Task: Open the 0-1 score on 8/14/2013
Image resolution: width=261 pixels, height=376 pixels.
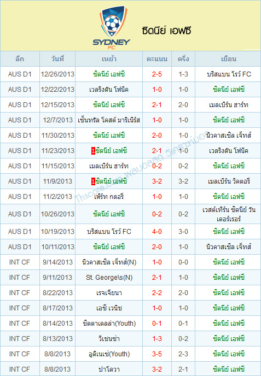Action: (x=157, y=324)
